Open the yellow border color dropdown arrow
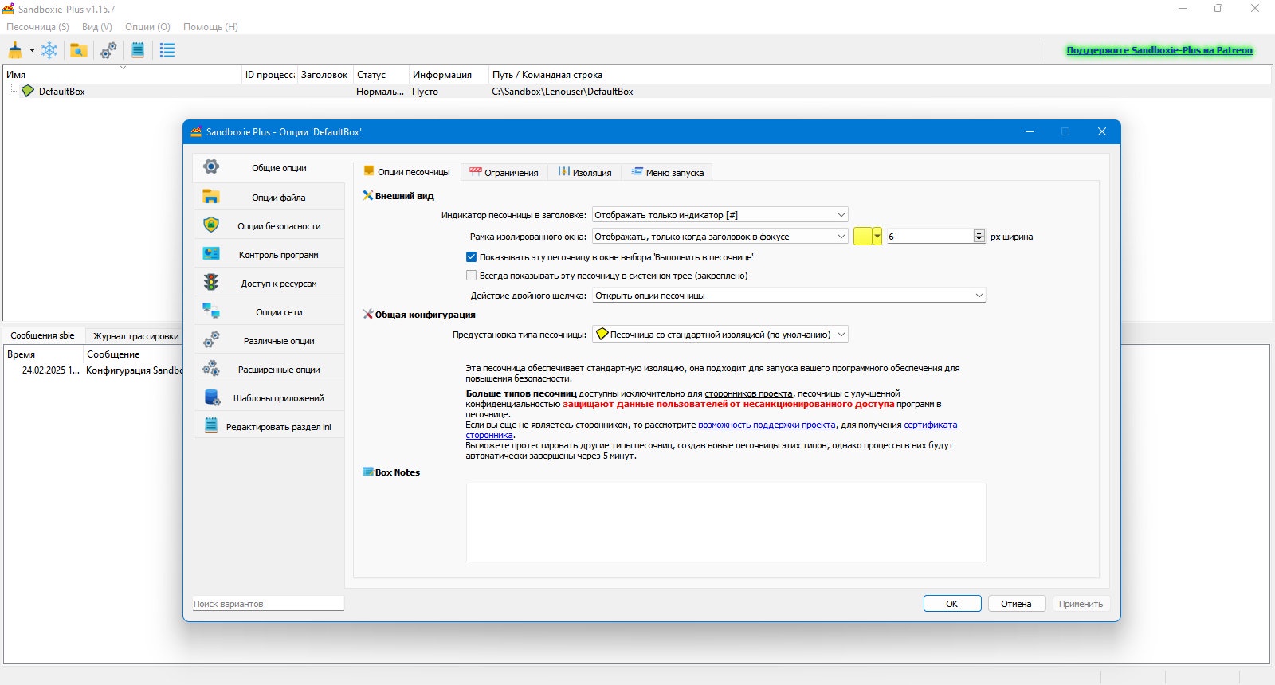 tap(877, 237)
